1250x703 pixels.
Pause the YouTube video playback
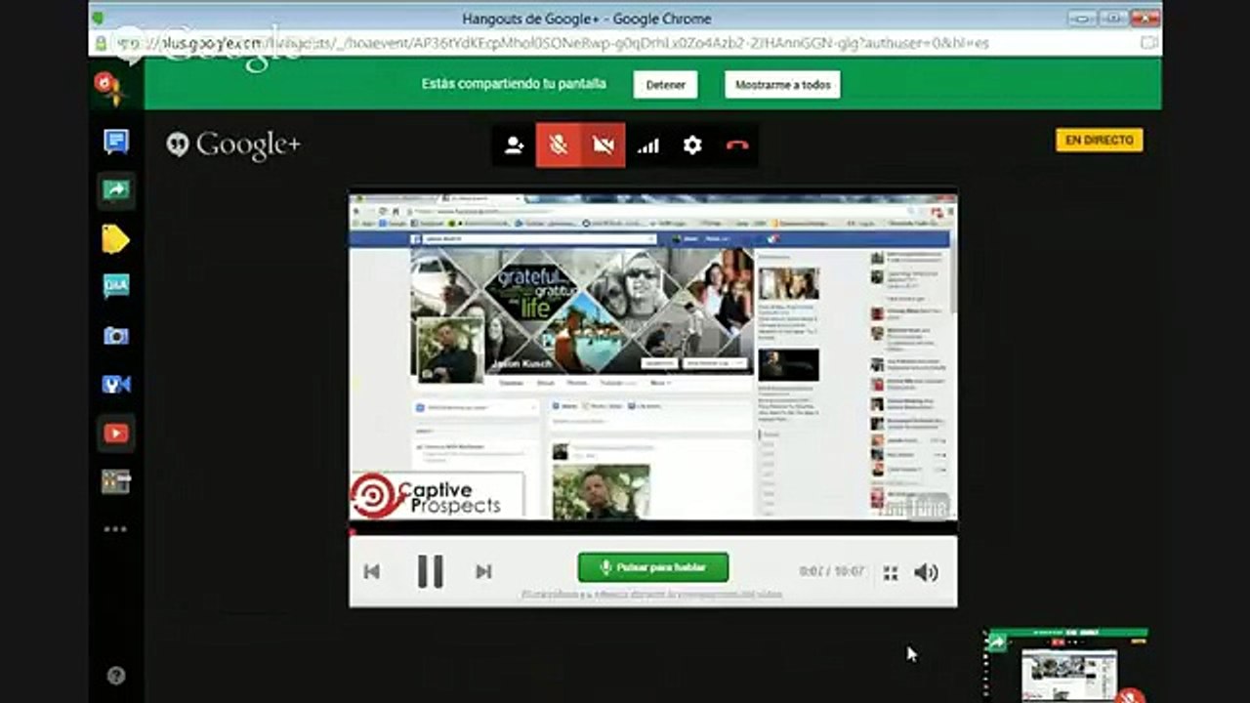(x=431, y=571)
